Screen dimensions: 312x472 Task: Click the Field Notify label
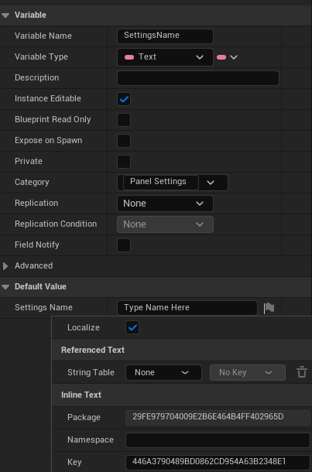36,245
